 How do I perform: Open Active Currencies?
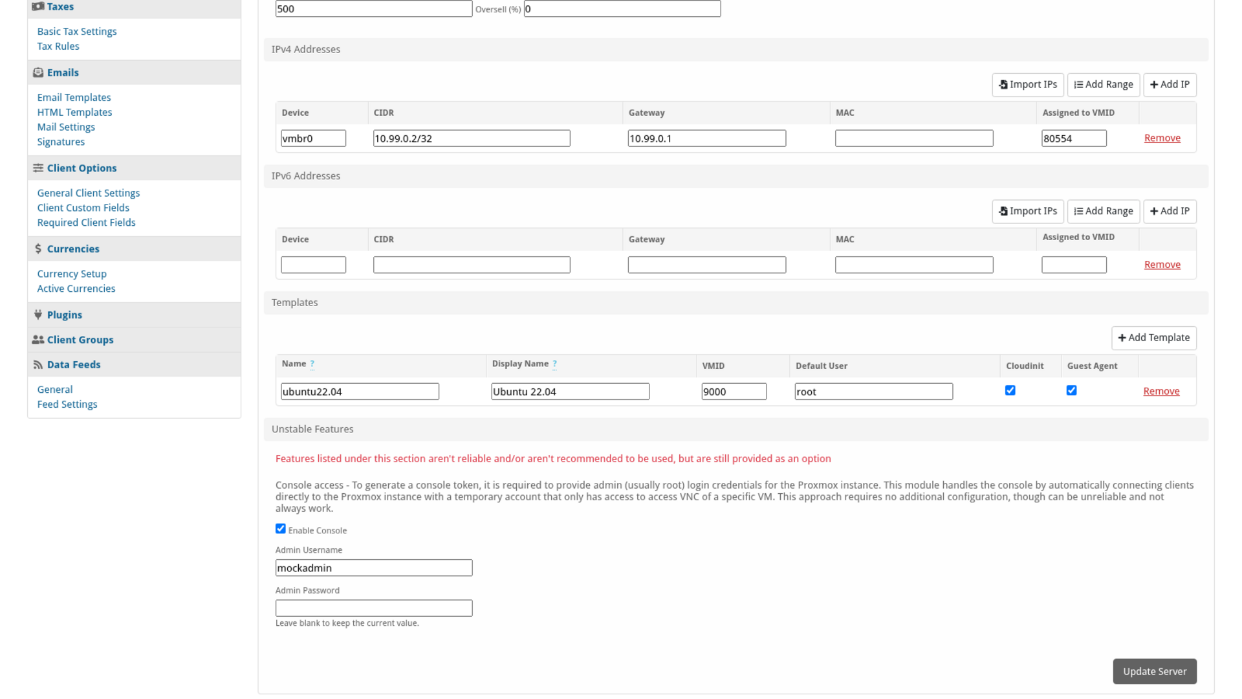76,289
